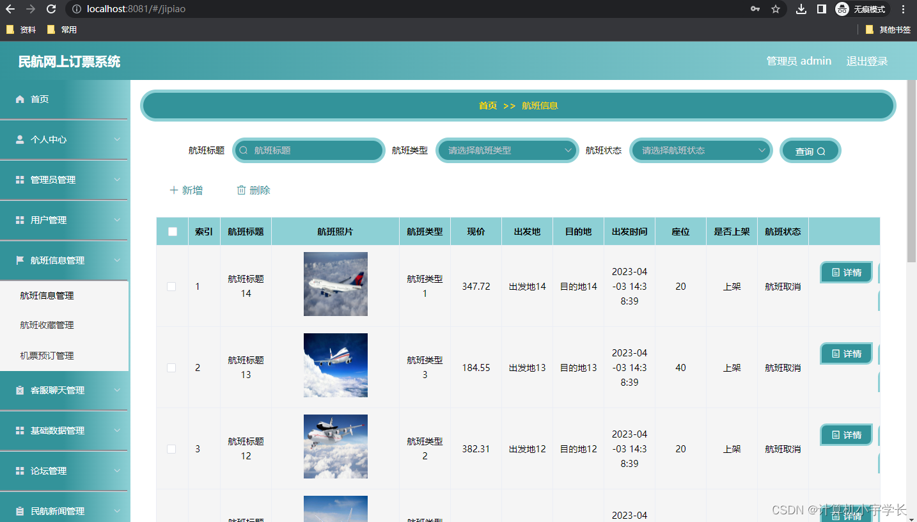Click cell 出发地12
Screen dimensions: 917x522
point(528,449)
